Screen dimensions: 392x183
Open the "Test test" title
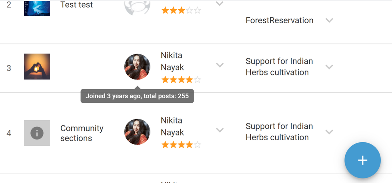(x=76, y=5)
